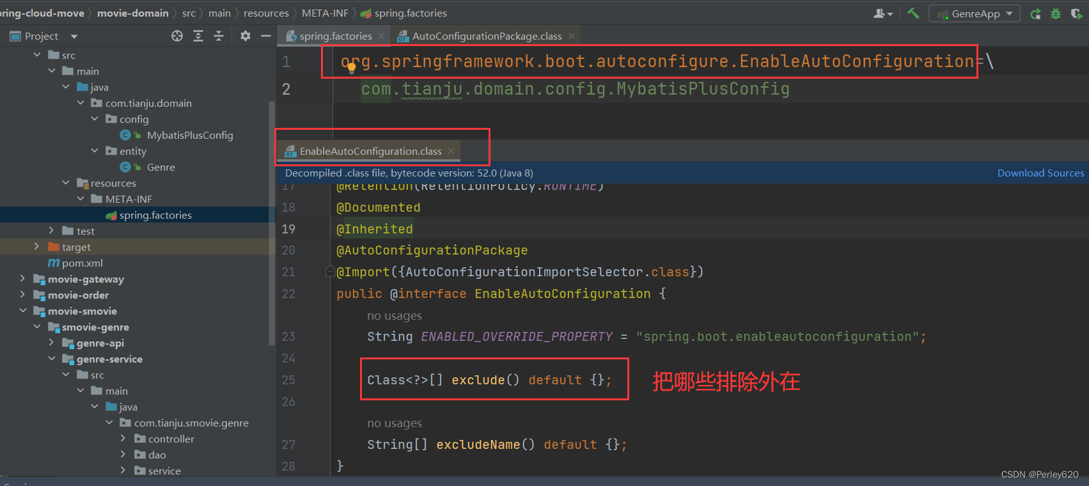Expand the controller package
The image size is (1089, 486).
point(123,439)
